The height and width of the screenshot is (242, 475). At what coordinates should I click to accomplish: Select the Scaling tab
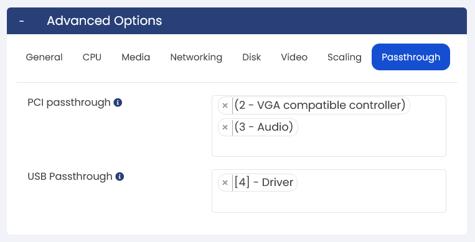coord(344,57)
